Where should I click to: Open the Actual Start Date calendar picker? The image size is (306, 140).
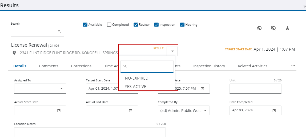point(59,111)
